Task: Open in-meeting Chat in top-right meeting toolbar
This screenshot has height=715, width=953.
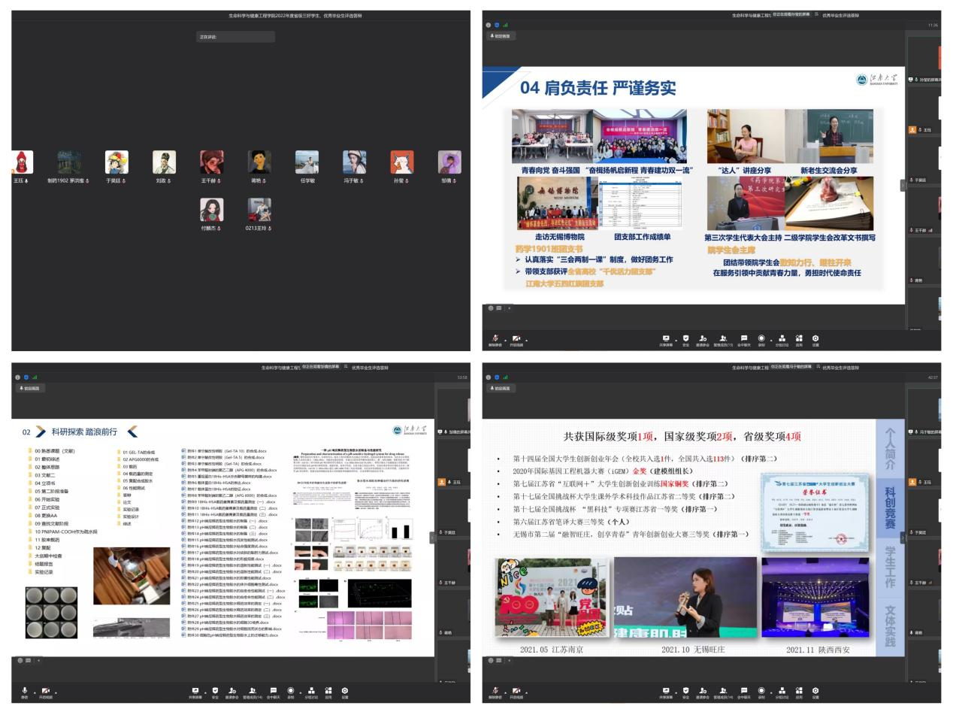Action: tap(743, 339)
